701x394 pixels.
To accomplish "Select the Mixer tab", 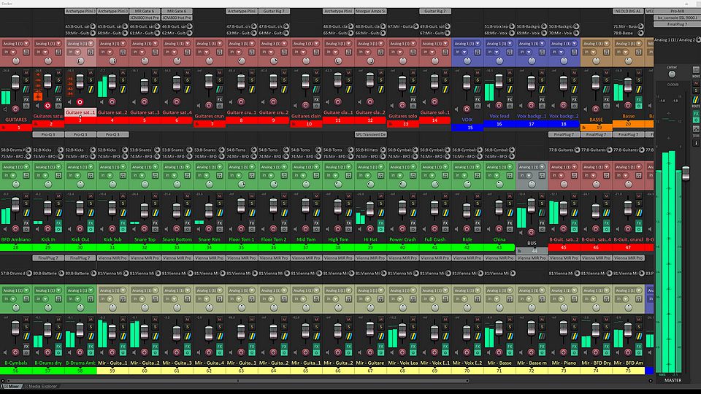I will pyautogui.click(x=12, y=385).
